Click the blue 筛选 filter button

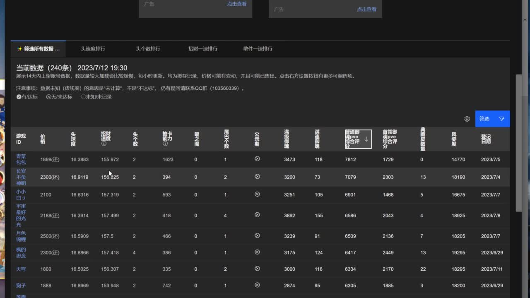492,119
